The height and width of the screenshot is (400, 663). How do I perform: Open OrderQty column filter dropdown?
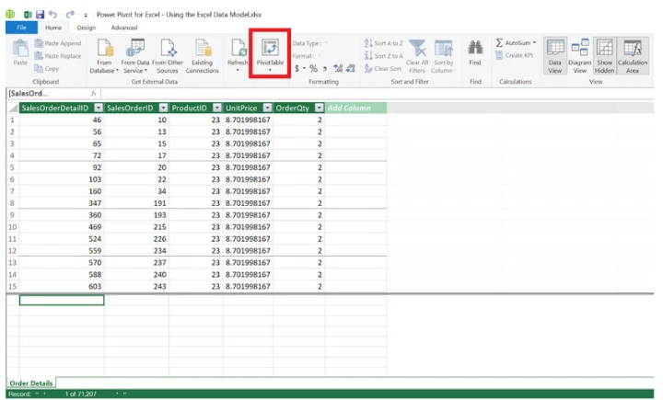click(x=320, y=108)
